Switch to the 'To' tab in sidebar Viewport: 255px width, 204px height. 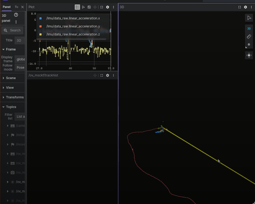pos(16,7)
